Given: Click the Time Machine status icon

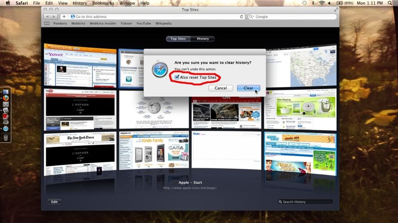Looking at the screenshot, I should click(304, 3).
